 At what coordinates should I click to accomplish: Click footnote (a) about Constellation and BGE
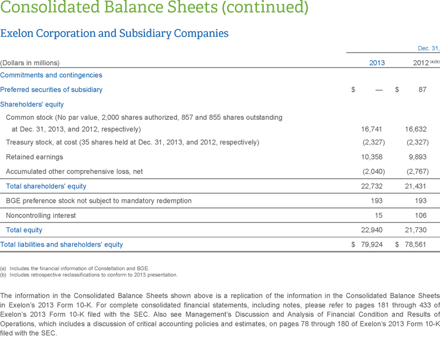[x=75, y=268]
